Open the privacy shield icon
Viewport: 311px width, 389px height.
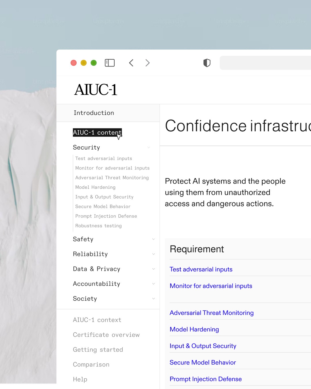[207, 63]
